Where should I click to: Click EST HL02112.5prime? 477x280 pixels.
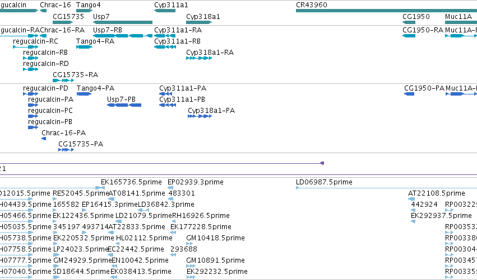pos(144,238)
